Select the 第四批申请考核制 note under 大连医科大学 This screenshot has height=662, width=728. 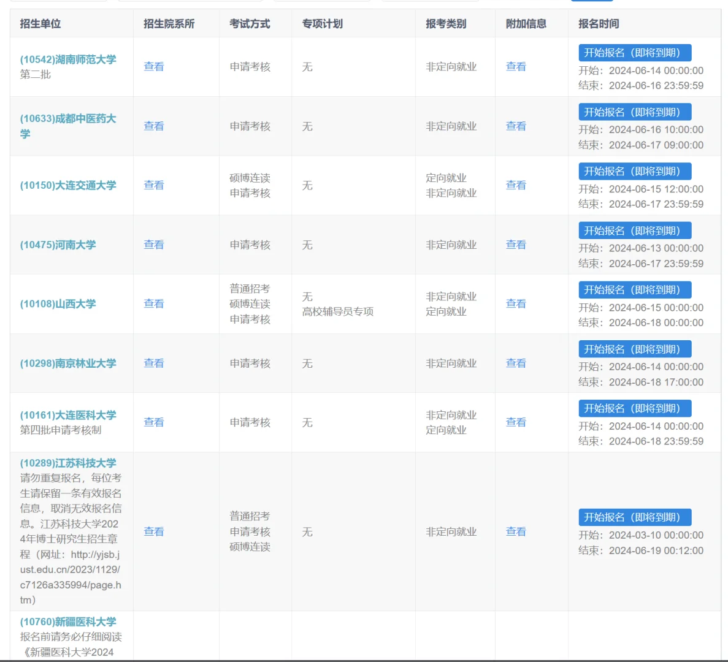click(x=60, y=430)
